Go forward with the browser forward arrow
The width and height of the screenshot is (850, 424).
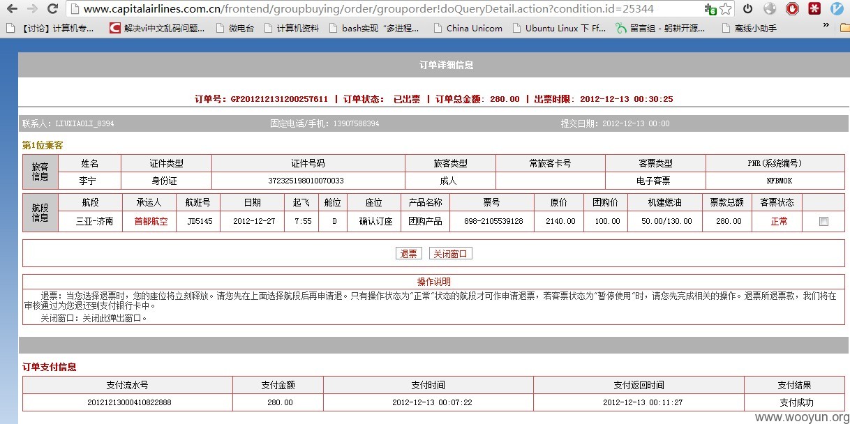(x=32, y=9)
